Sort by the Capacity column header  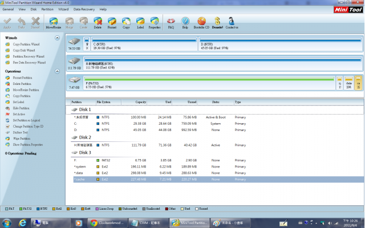[x=134, y=102]
